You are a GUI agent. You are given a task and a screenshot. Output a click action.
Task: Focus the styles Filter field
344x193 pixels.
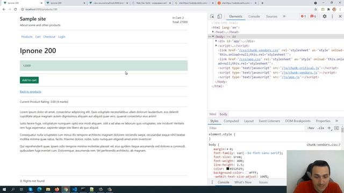point(257,128)
